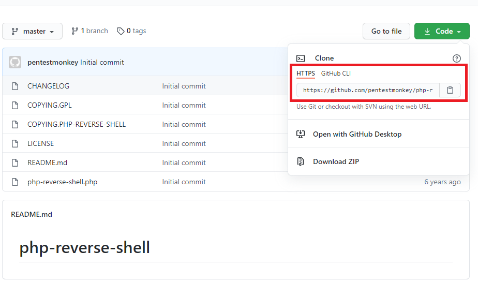Open the COPYING.GPL file
This screenshot has width=478, height=295.
(50, 105)
